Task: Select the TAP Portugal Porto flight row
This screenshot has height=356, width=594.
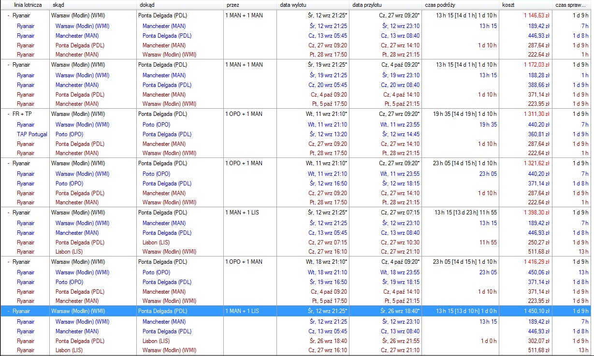Action: 296,134
